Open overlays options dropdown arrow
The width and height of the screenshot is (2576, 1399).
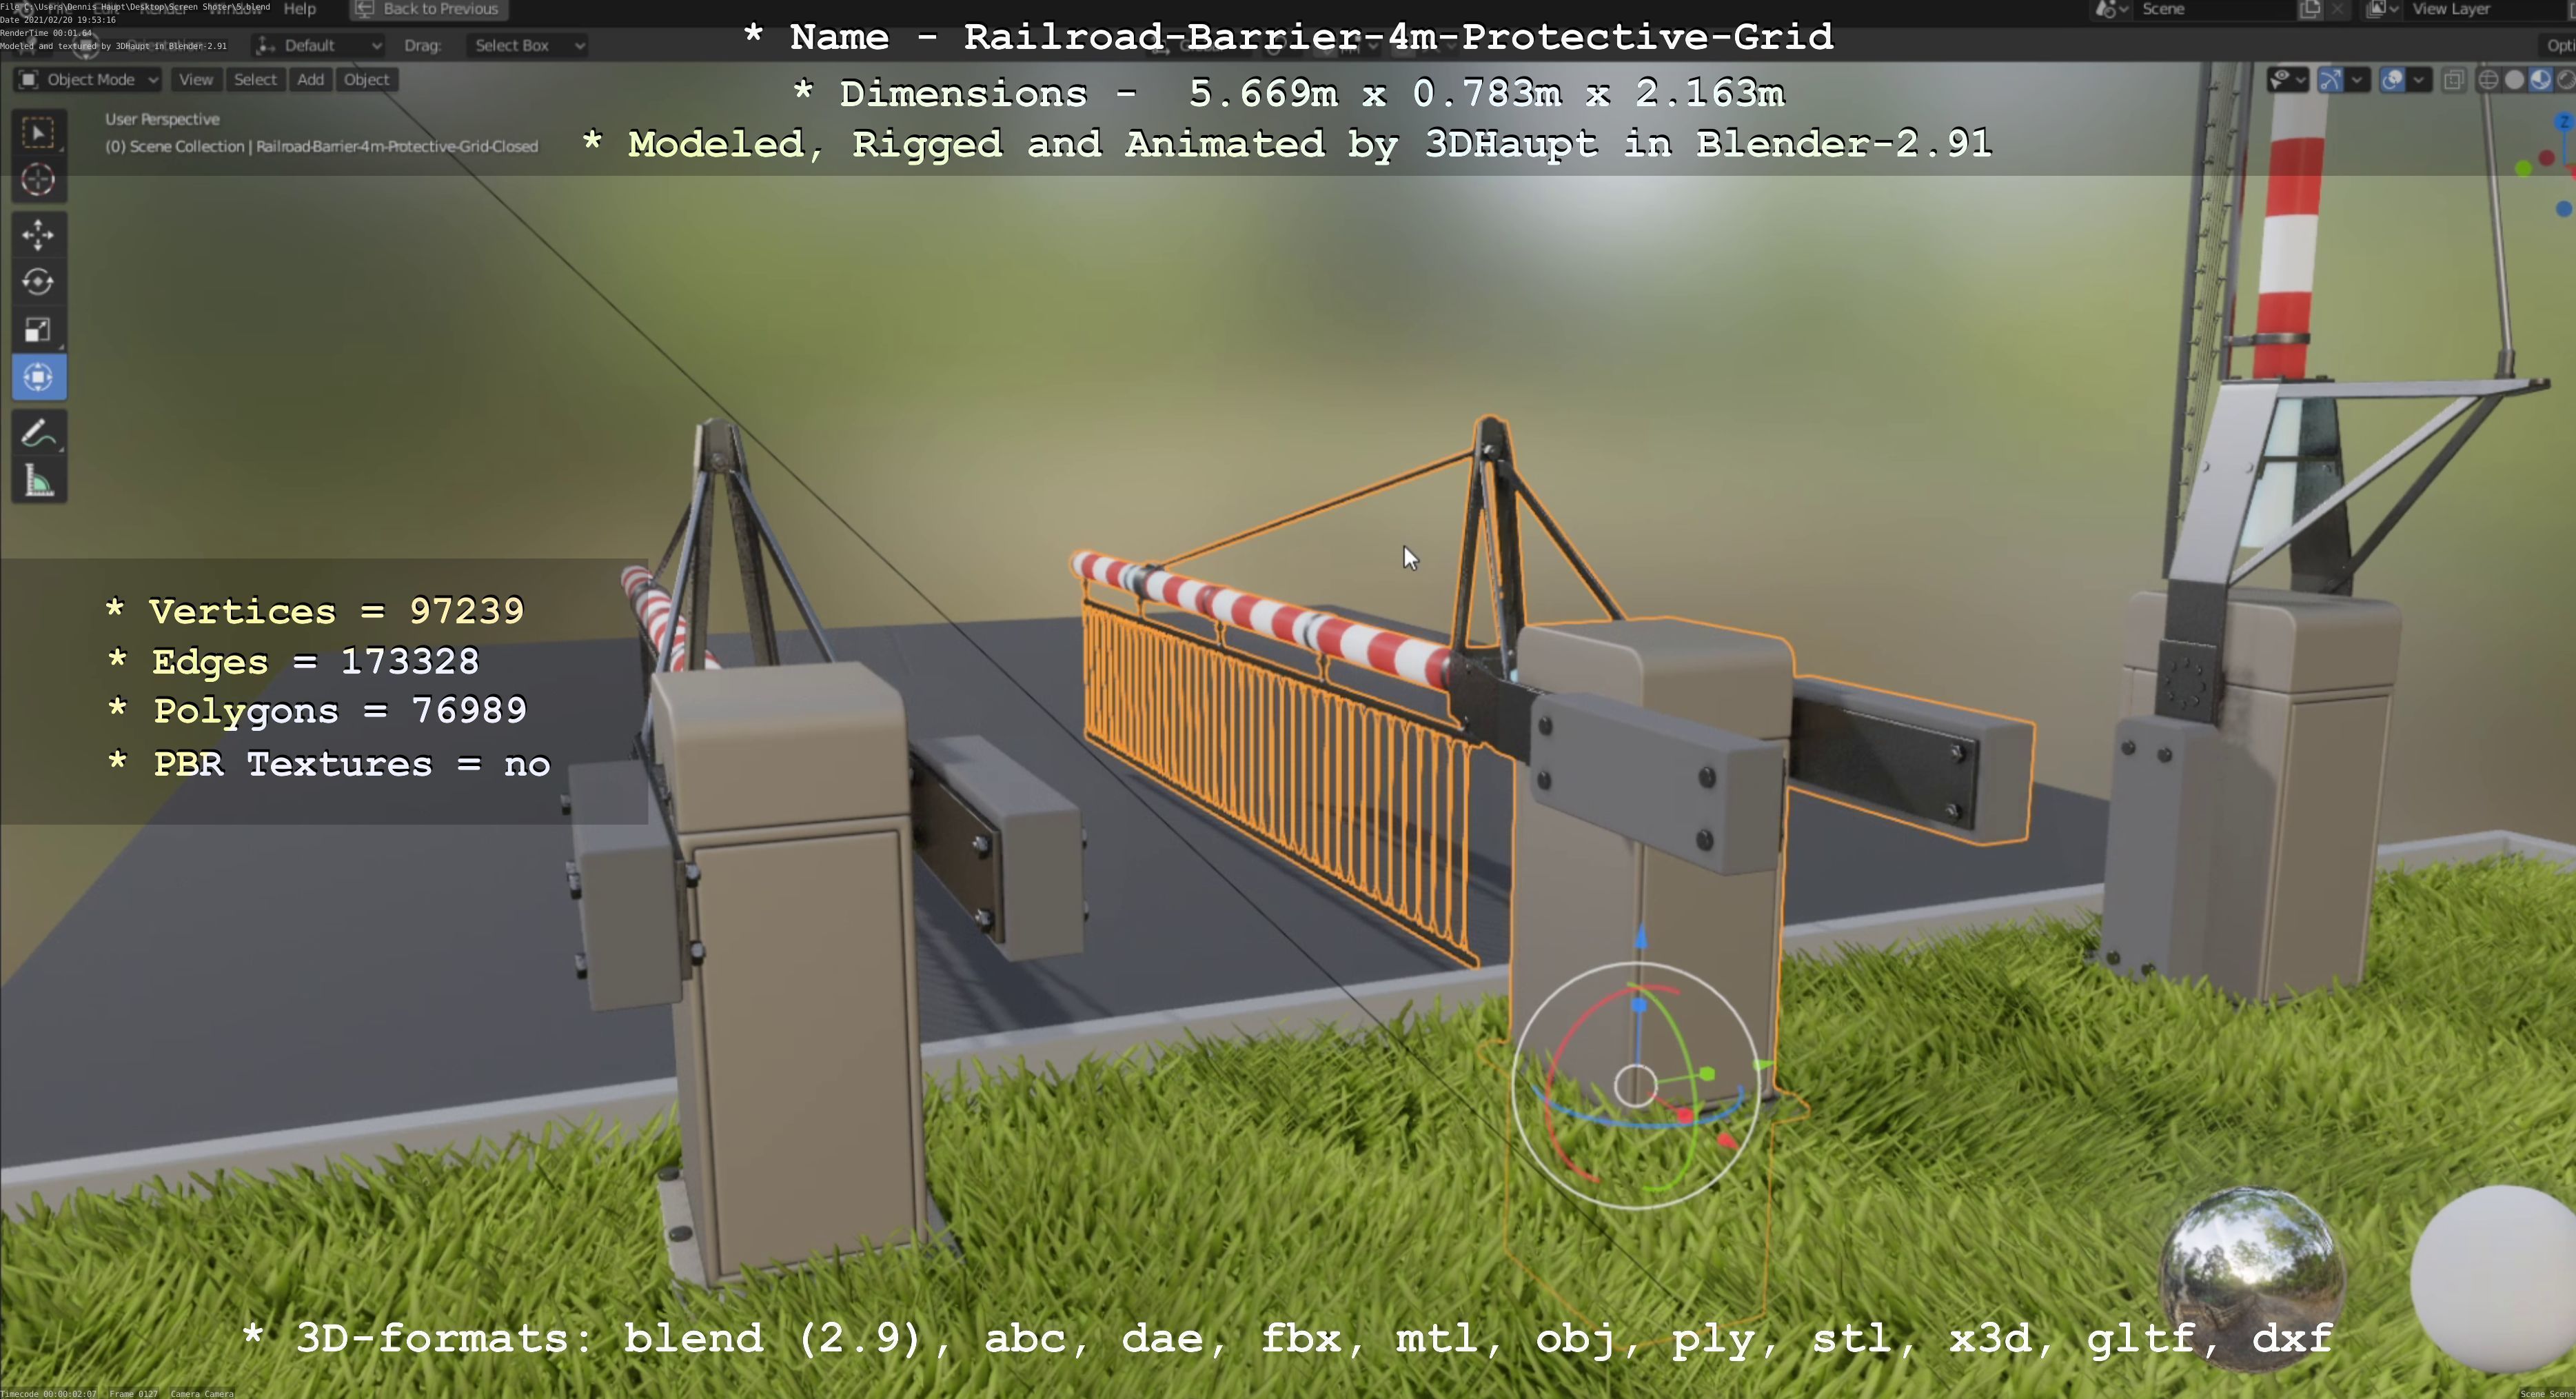click(2418, 80)
